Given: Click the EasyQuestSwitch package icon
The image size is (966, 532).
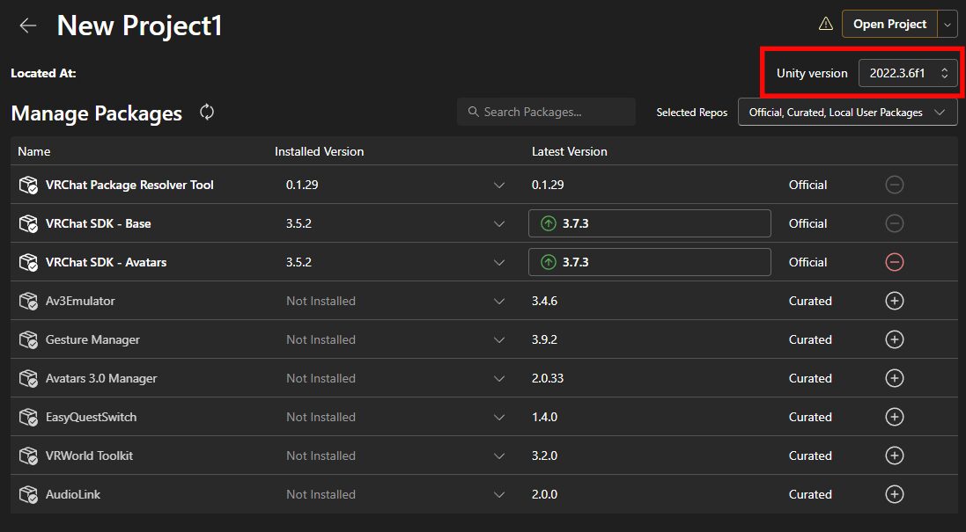Looking at the screenshot, I should coord(28,417).
